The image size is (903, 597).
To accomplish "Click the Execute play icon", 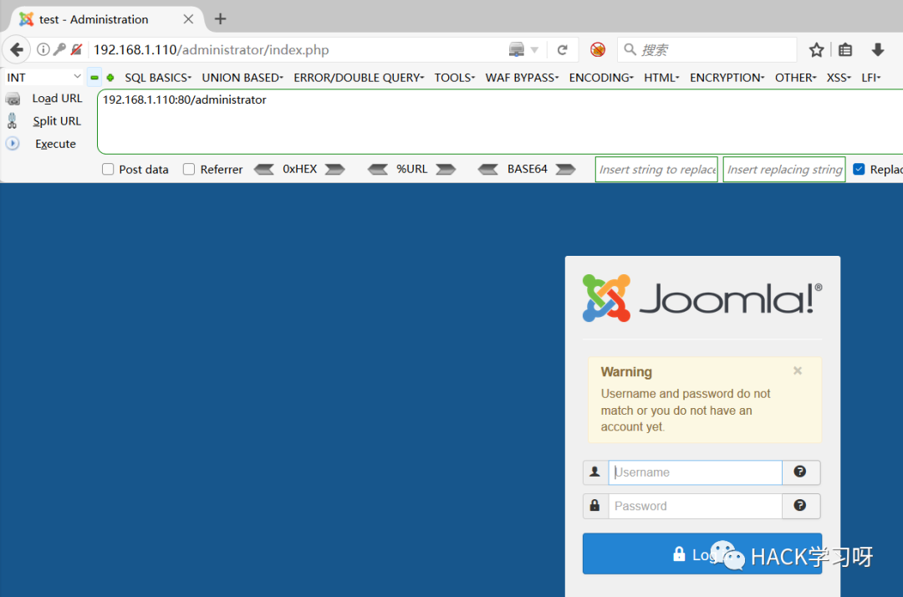I will tap(13, 143).
